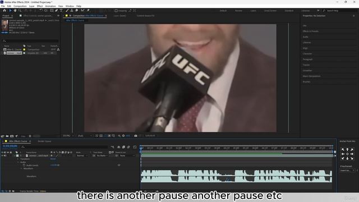The width and height of the screenshot is (359, 202).
Task: Open the Composition menu
Action: [x=20, y=6]
